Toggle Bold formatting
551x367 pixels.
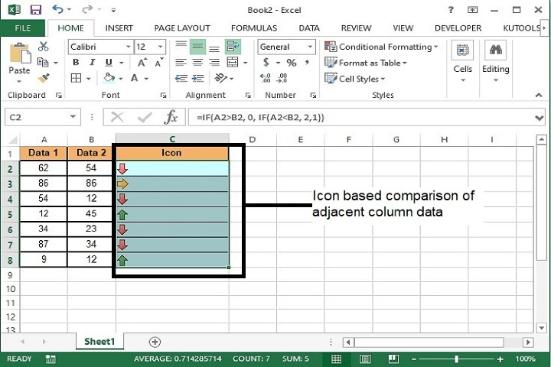tap(76, 63)
